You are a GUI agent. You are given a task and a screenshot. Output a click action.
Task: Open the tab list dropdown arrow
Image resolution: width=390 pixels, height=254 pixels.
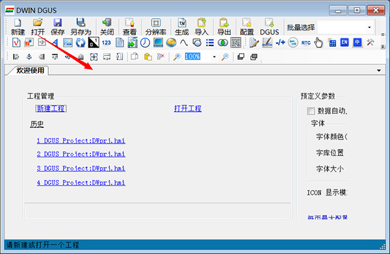(x=378, y=71)
